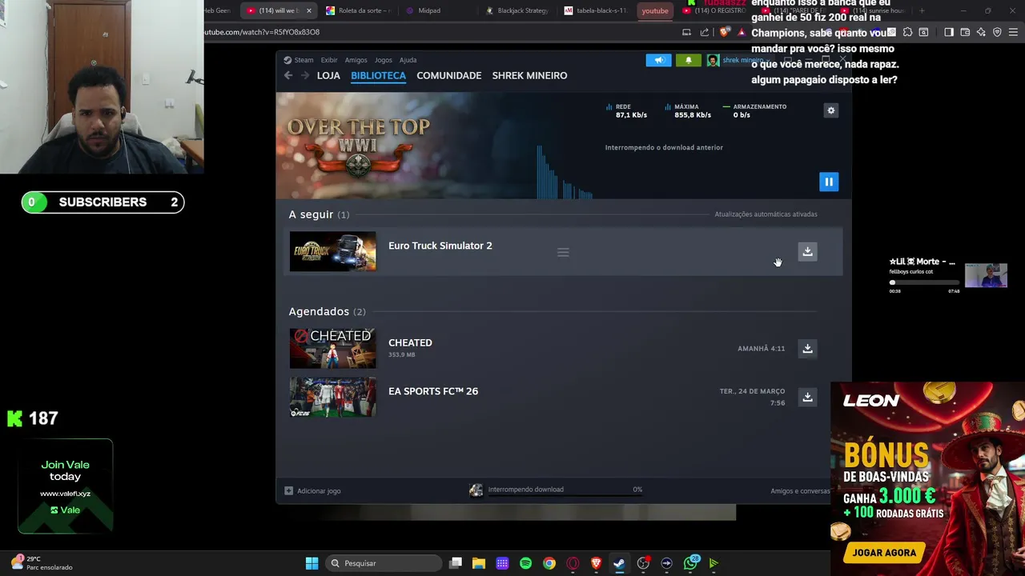Click the EA SPORTS FC 26 title
1025x576 pixels.
[433, 391]
